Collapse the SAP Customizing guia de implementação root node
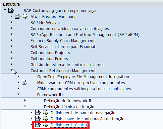Image resolution: width=163 pixels, height=129 pixels. (5, 10)
